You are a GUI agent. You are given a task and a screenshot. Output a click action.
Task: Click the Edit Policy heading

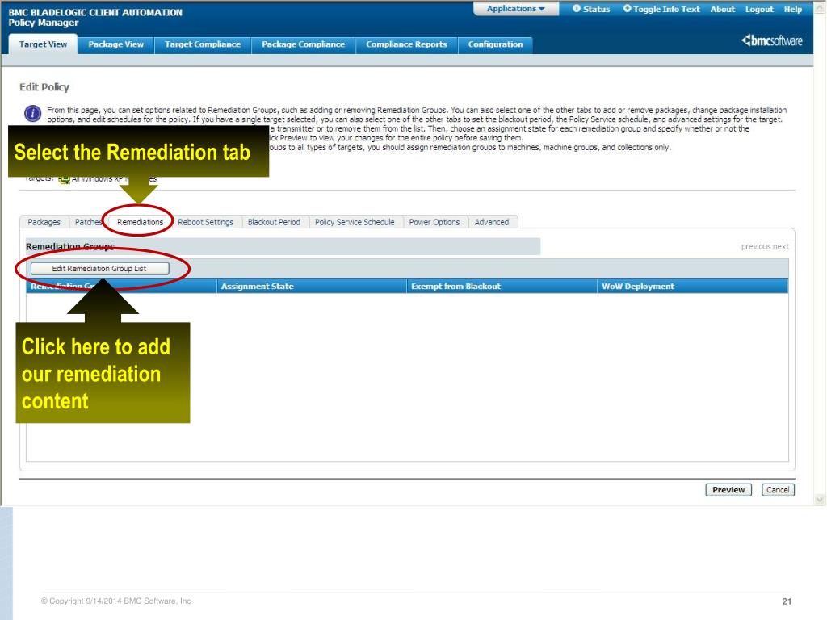click(44, 87)
